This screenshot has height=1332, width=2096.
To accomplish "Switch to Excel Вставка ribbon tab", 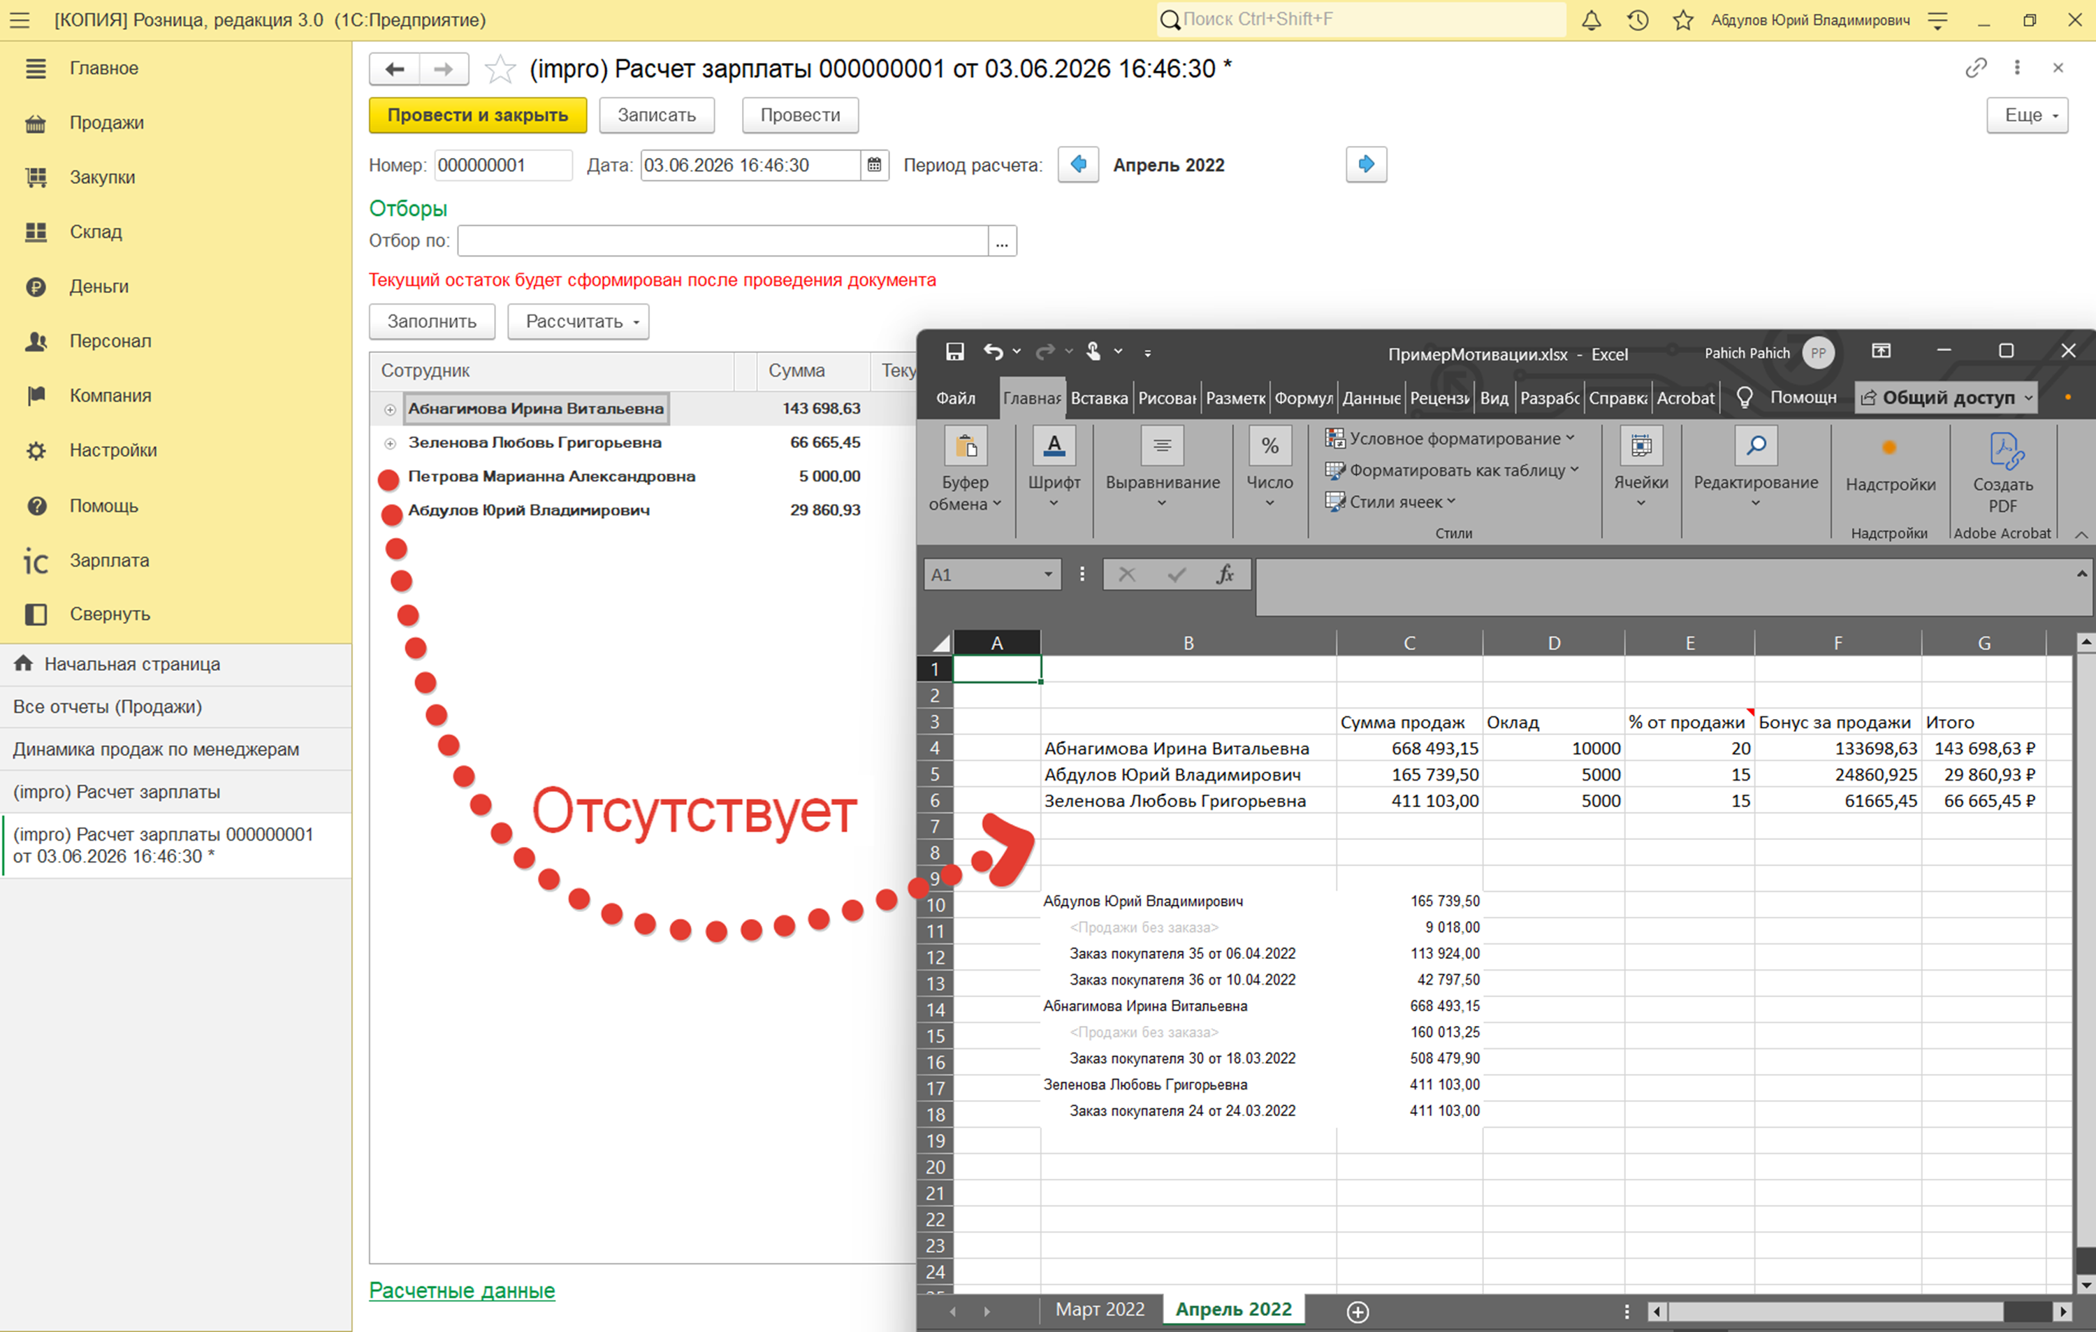I will tap(1098, 398).
